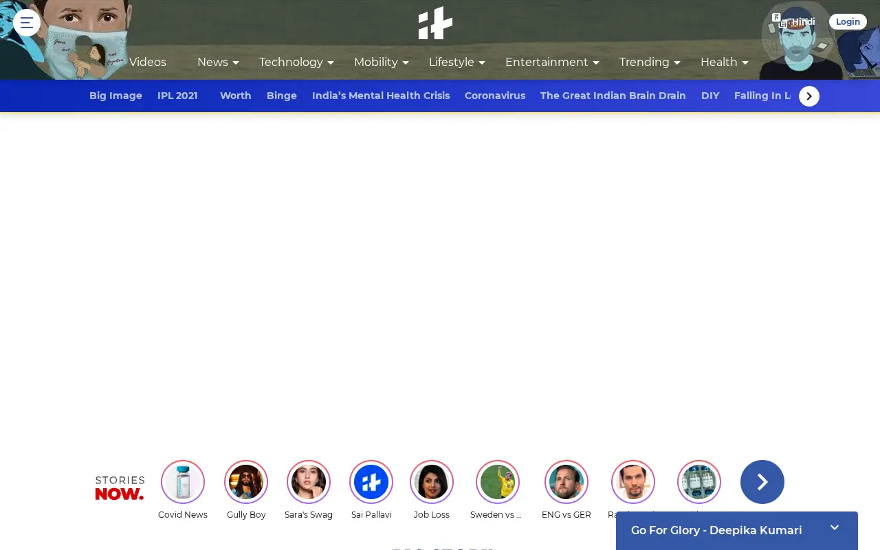Open the Videos section
The image size is (880, 550).
(148, 62)
